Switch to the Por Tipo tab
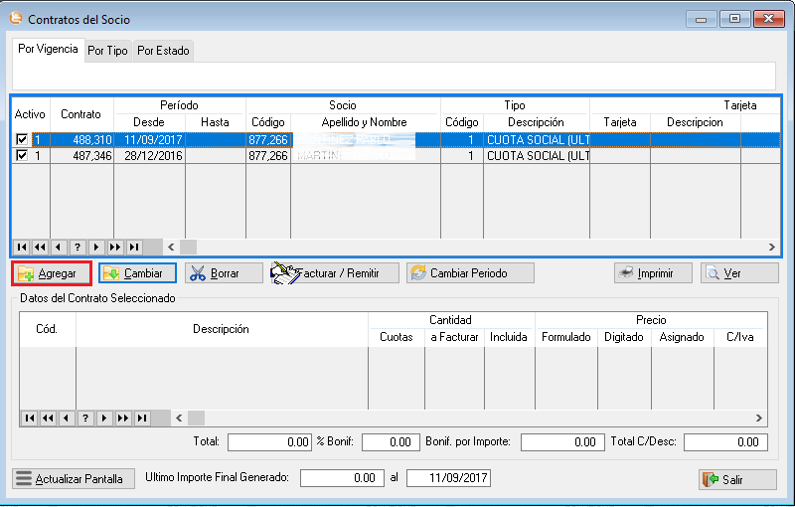 [107, 51]
